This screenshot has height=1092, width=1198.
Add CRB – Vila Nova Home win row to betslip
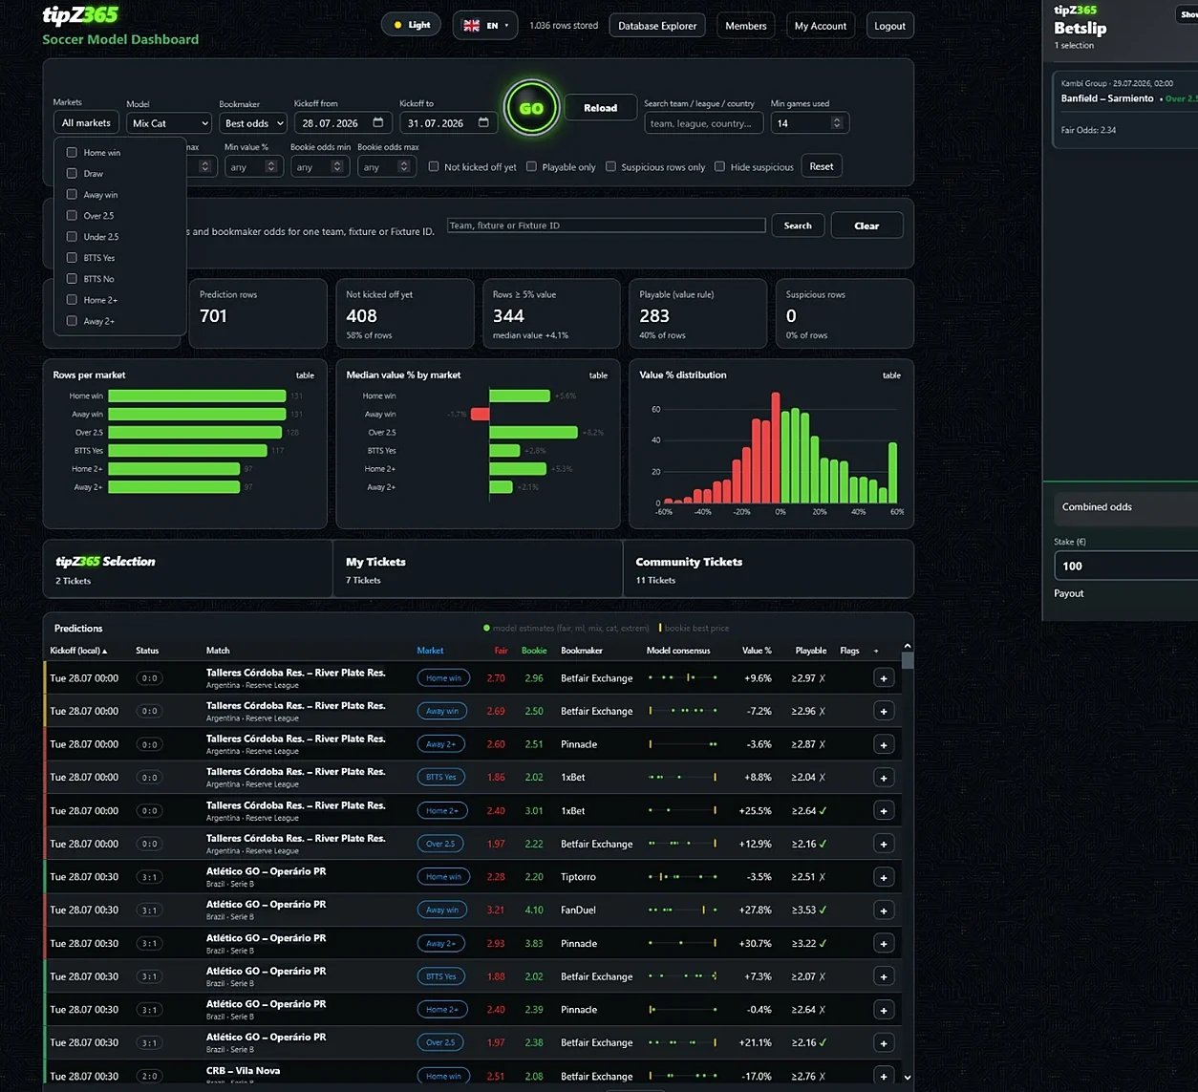pyautogui.click(x=884, y=1076)
